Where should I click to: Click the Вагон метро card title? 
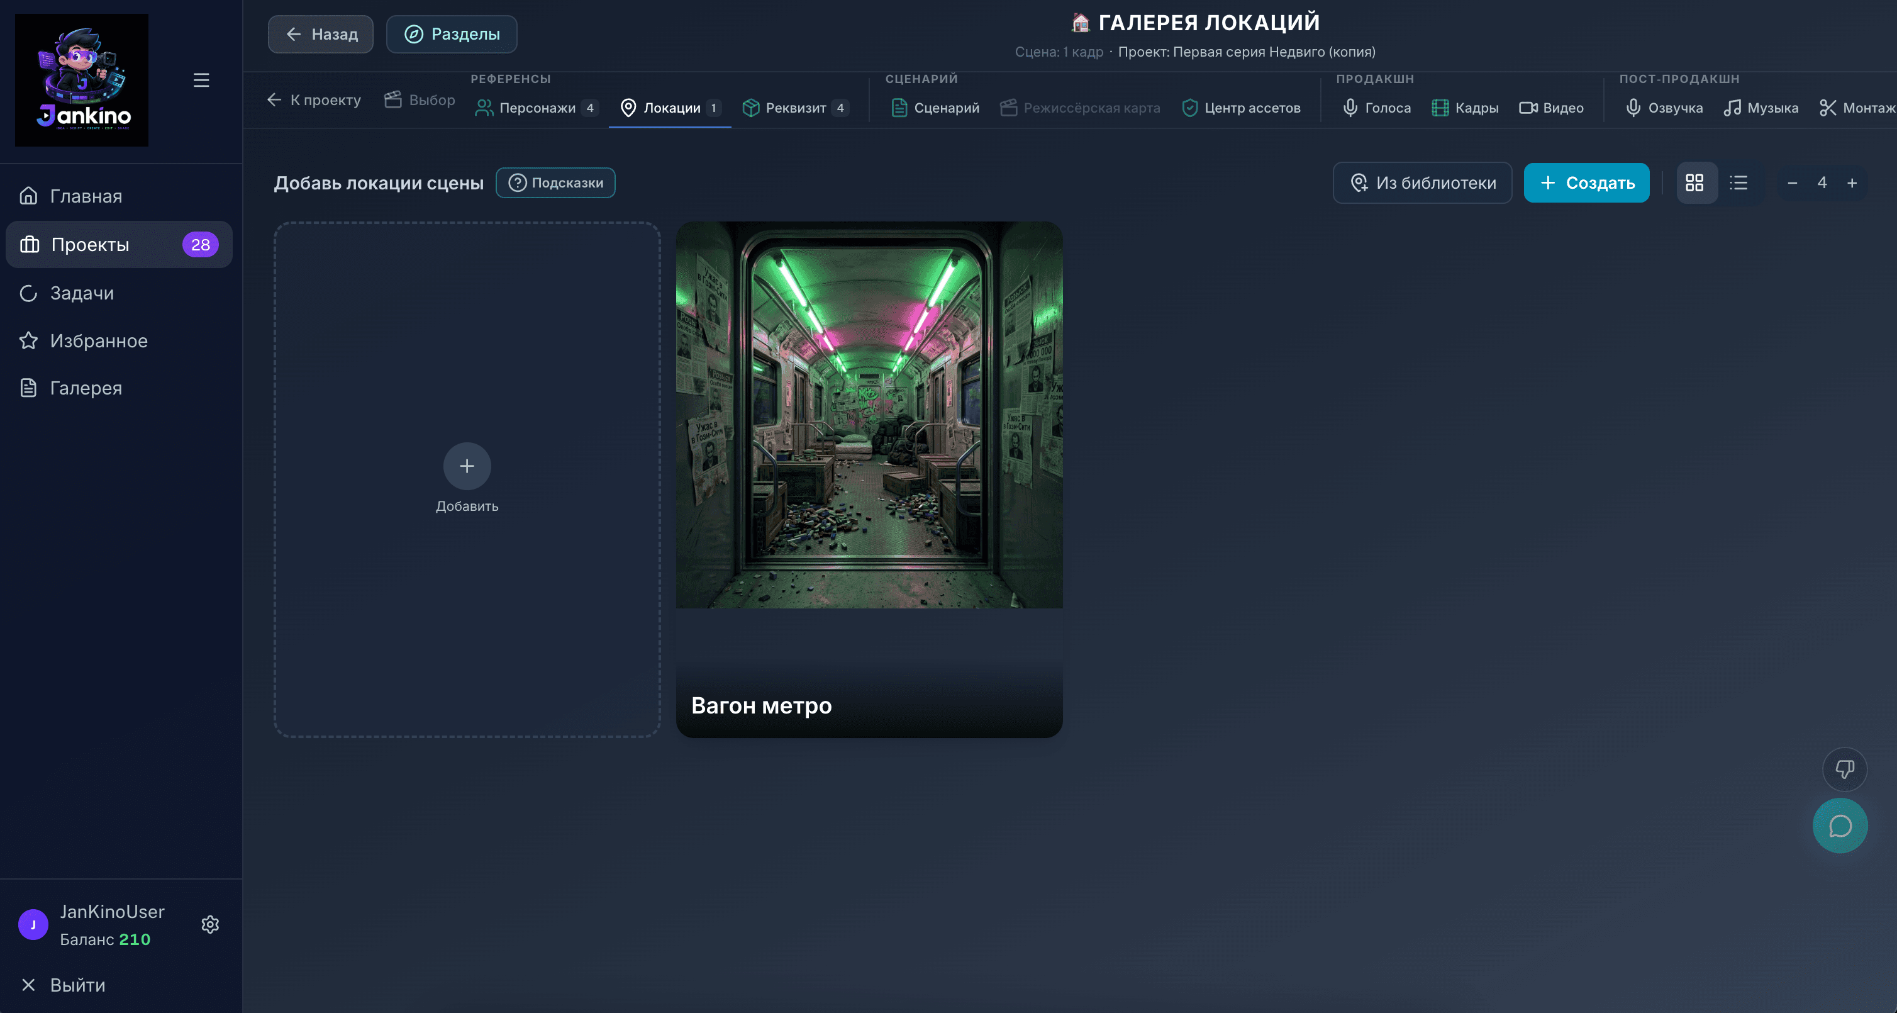tap(762, 705)
